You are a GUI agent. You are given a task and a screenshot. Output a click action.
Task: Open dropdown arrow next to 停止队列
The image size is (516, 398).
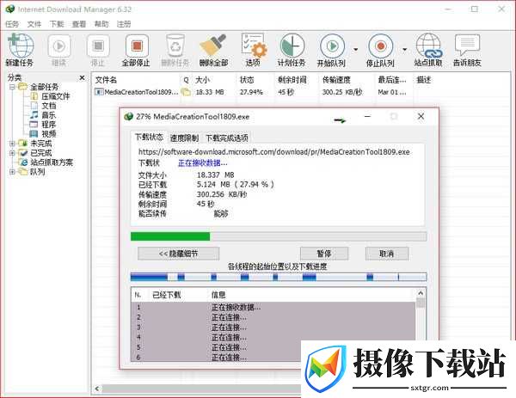point(405,50)
